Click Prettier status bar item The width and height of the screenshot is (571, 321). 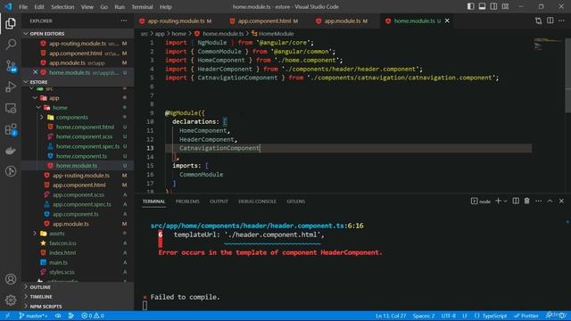coord(525,316)
